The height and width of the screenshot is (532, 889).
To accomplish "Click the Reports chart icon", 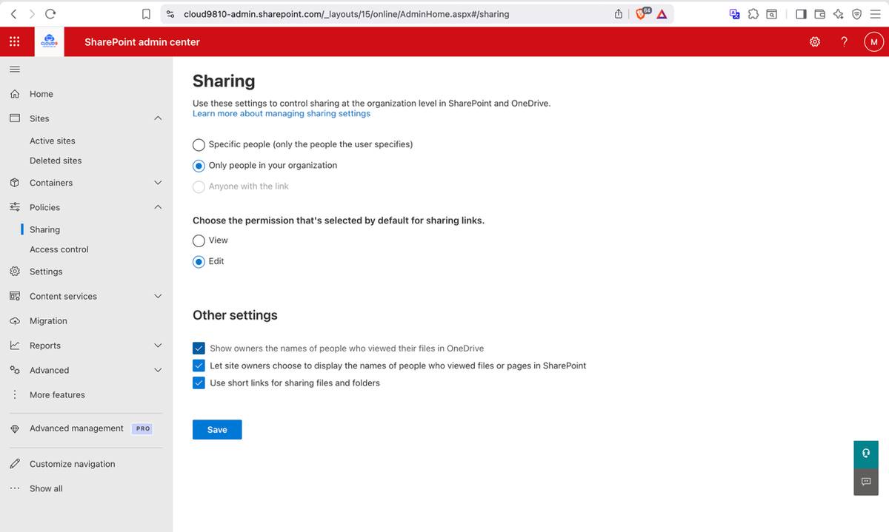I will 14,346.
